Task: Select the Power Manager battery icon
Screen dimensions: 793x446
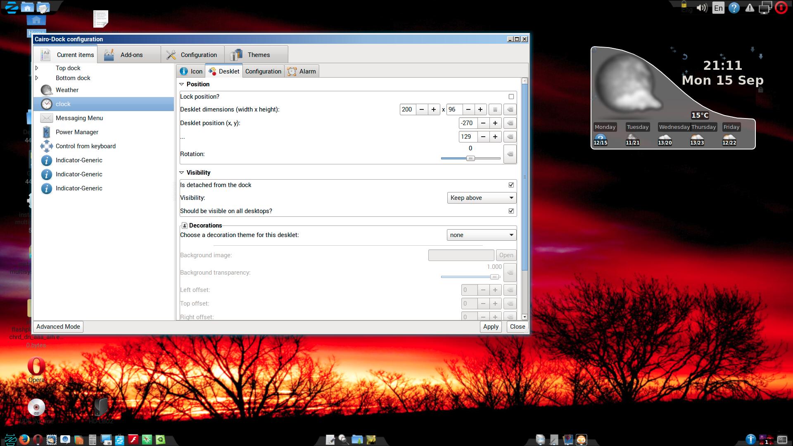Action: pos(46,132)
